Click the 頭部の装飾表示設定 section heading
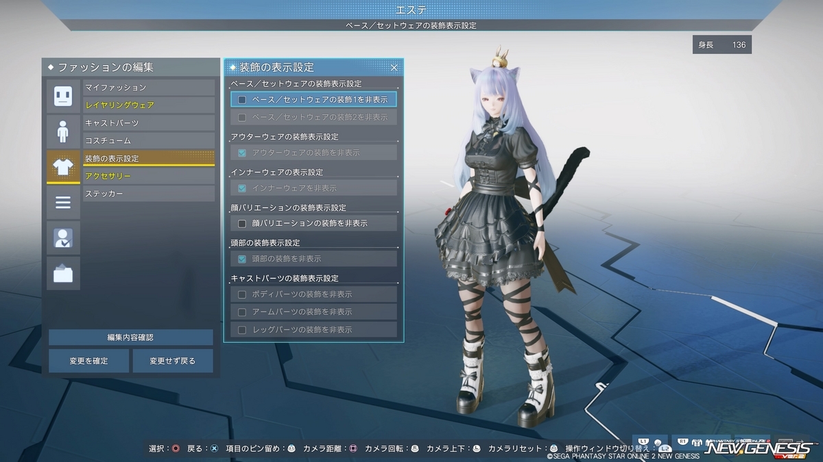The height and width of the screenshot is (462, 823). click(265, 243)
